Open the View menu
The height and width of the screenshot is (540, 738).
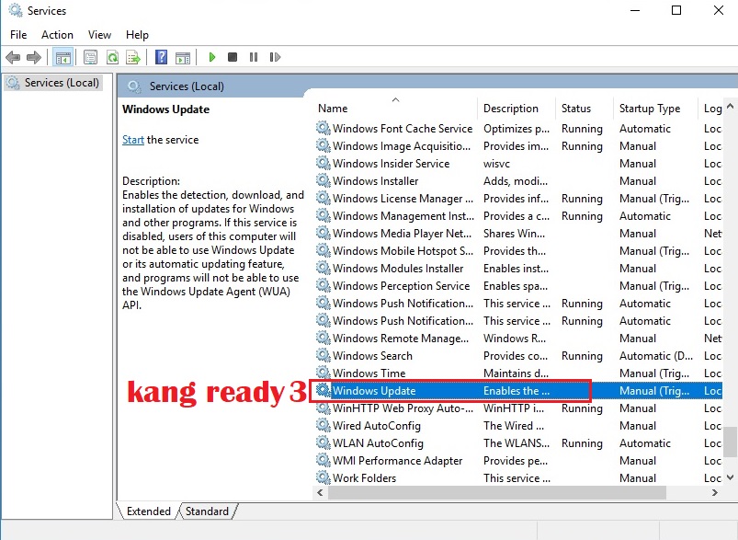pos(99,35)
